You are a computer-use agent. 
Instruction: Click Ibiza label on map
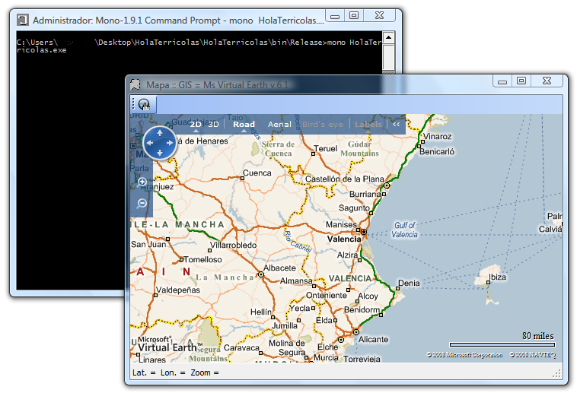point(497,277)
